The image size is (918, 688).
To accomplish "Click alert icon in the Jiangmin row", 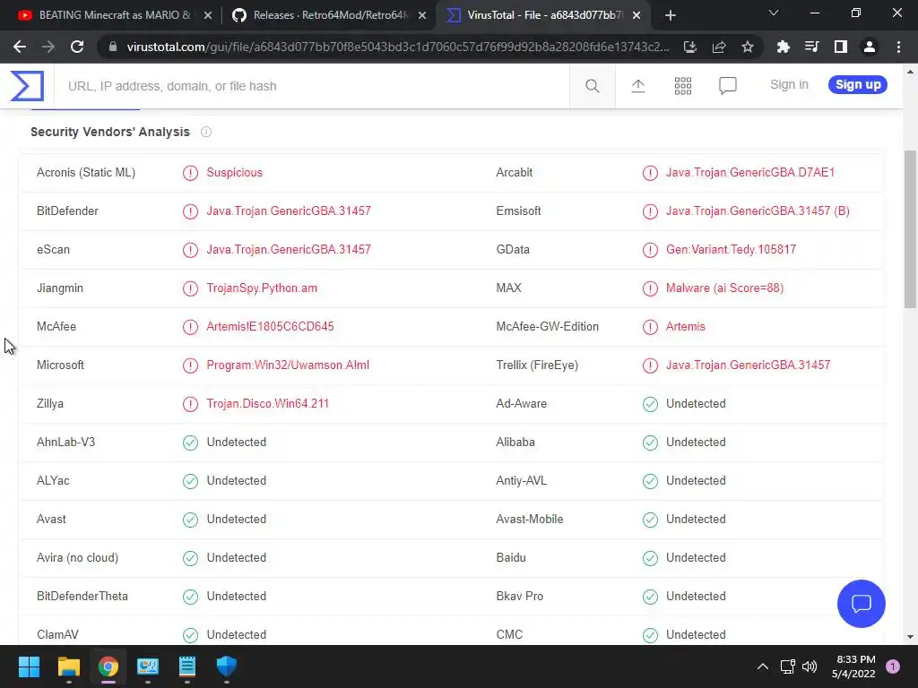I will tap(190, 288).
